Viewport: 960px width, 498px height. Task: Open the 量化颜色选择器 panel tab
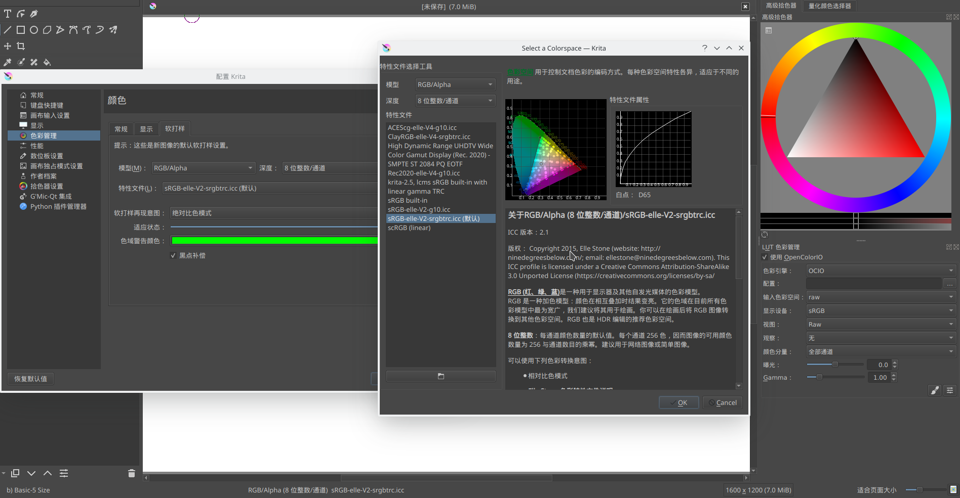pos(829,6)
